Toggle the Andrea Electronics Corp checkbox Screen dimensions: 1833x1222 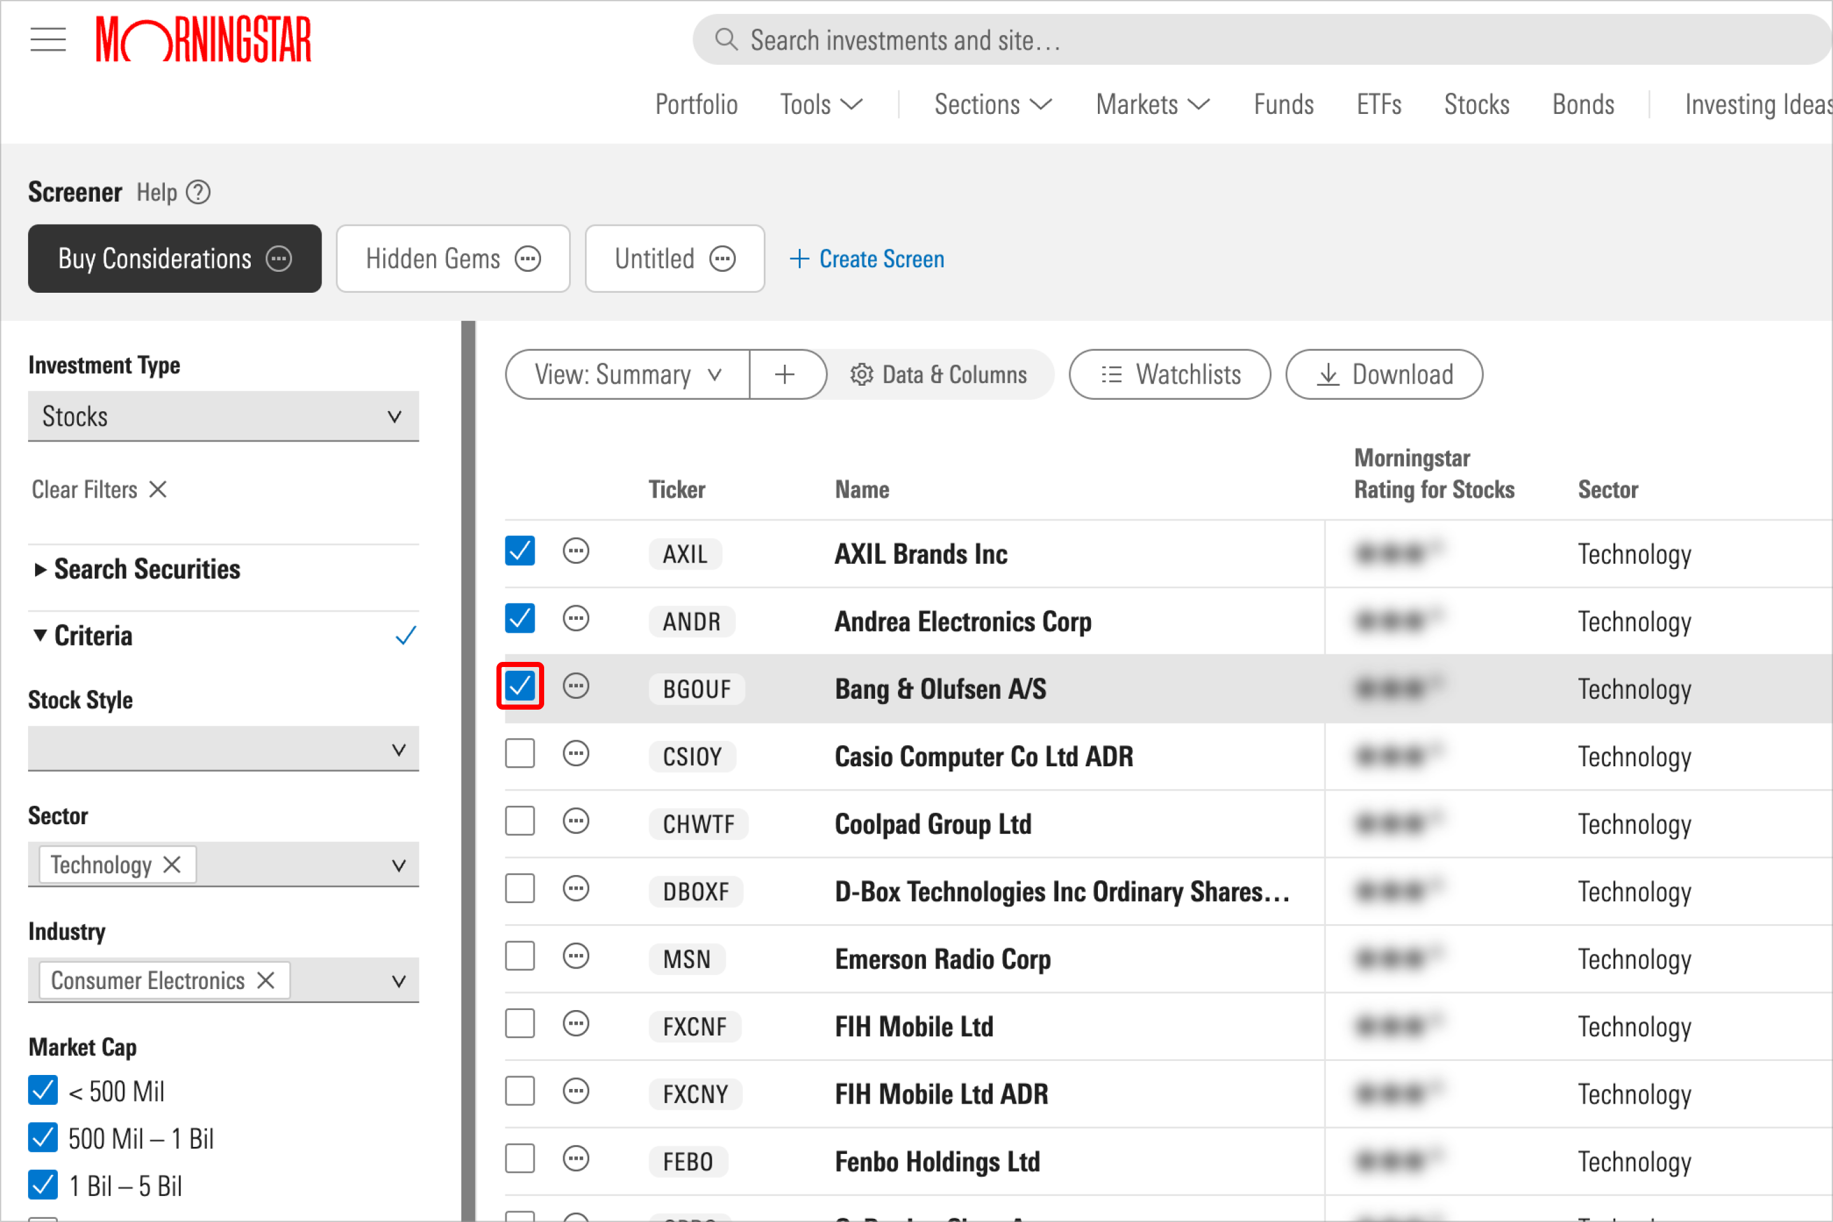(519, 621)
